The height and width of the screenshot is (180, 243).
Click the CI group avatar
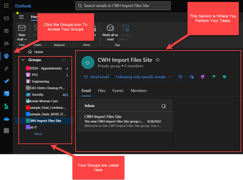coord(88,62)
